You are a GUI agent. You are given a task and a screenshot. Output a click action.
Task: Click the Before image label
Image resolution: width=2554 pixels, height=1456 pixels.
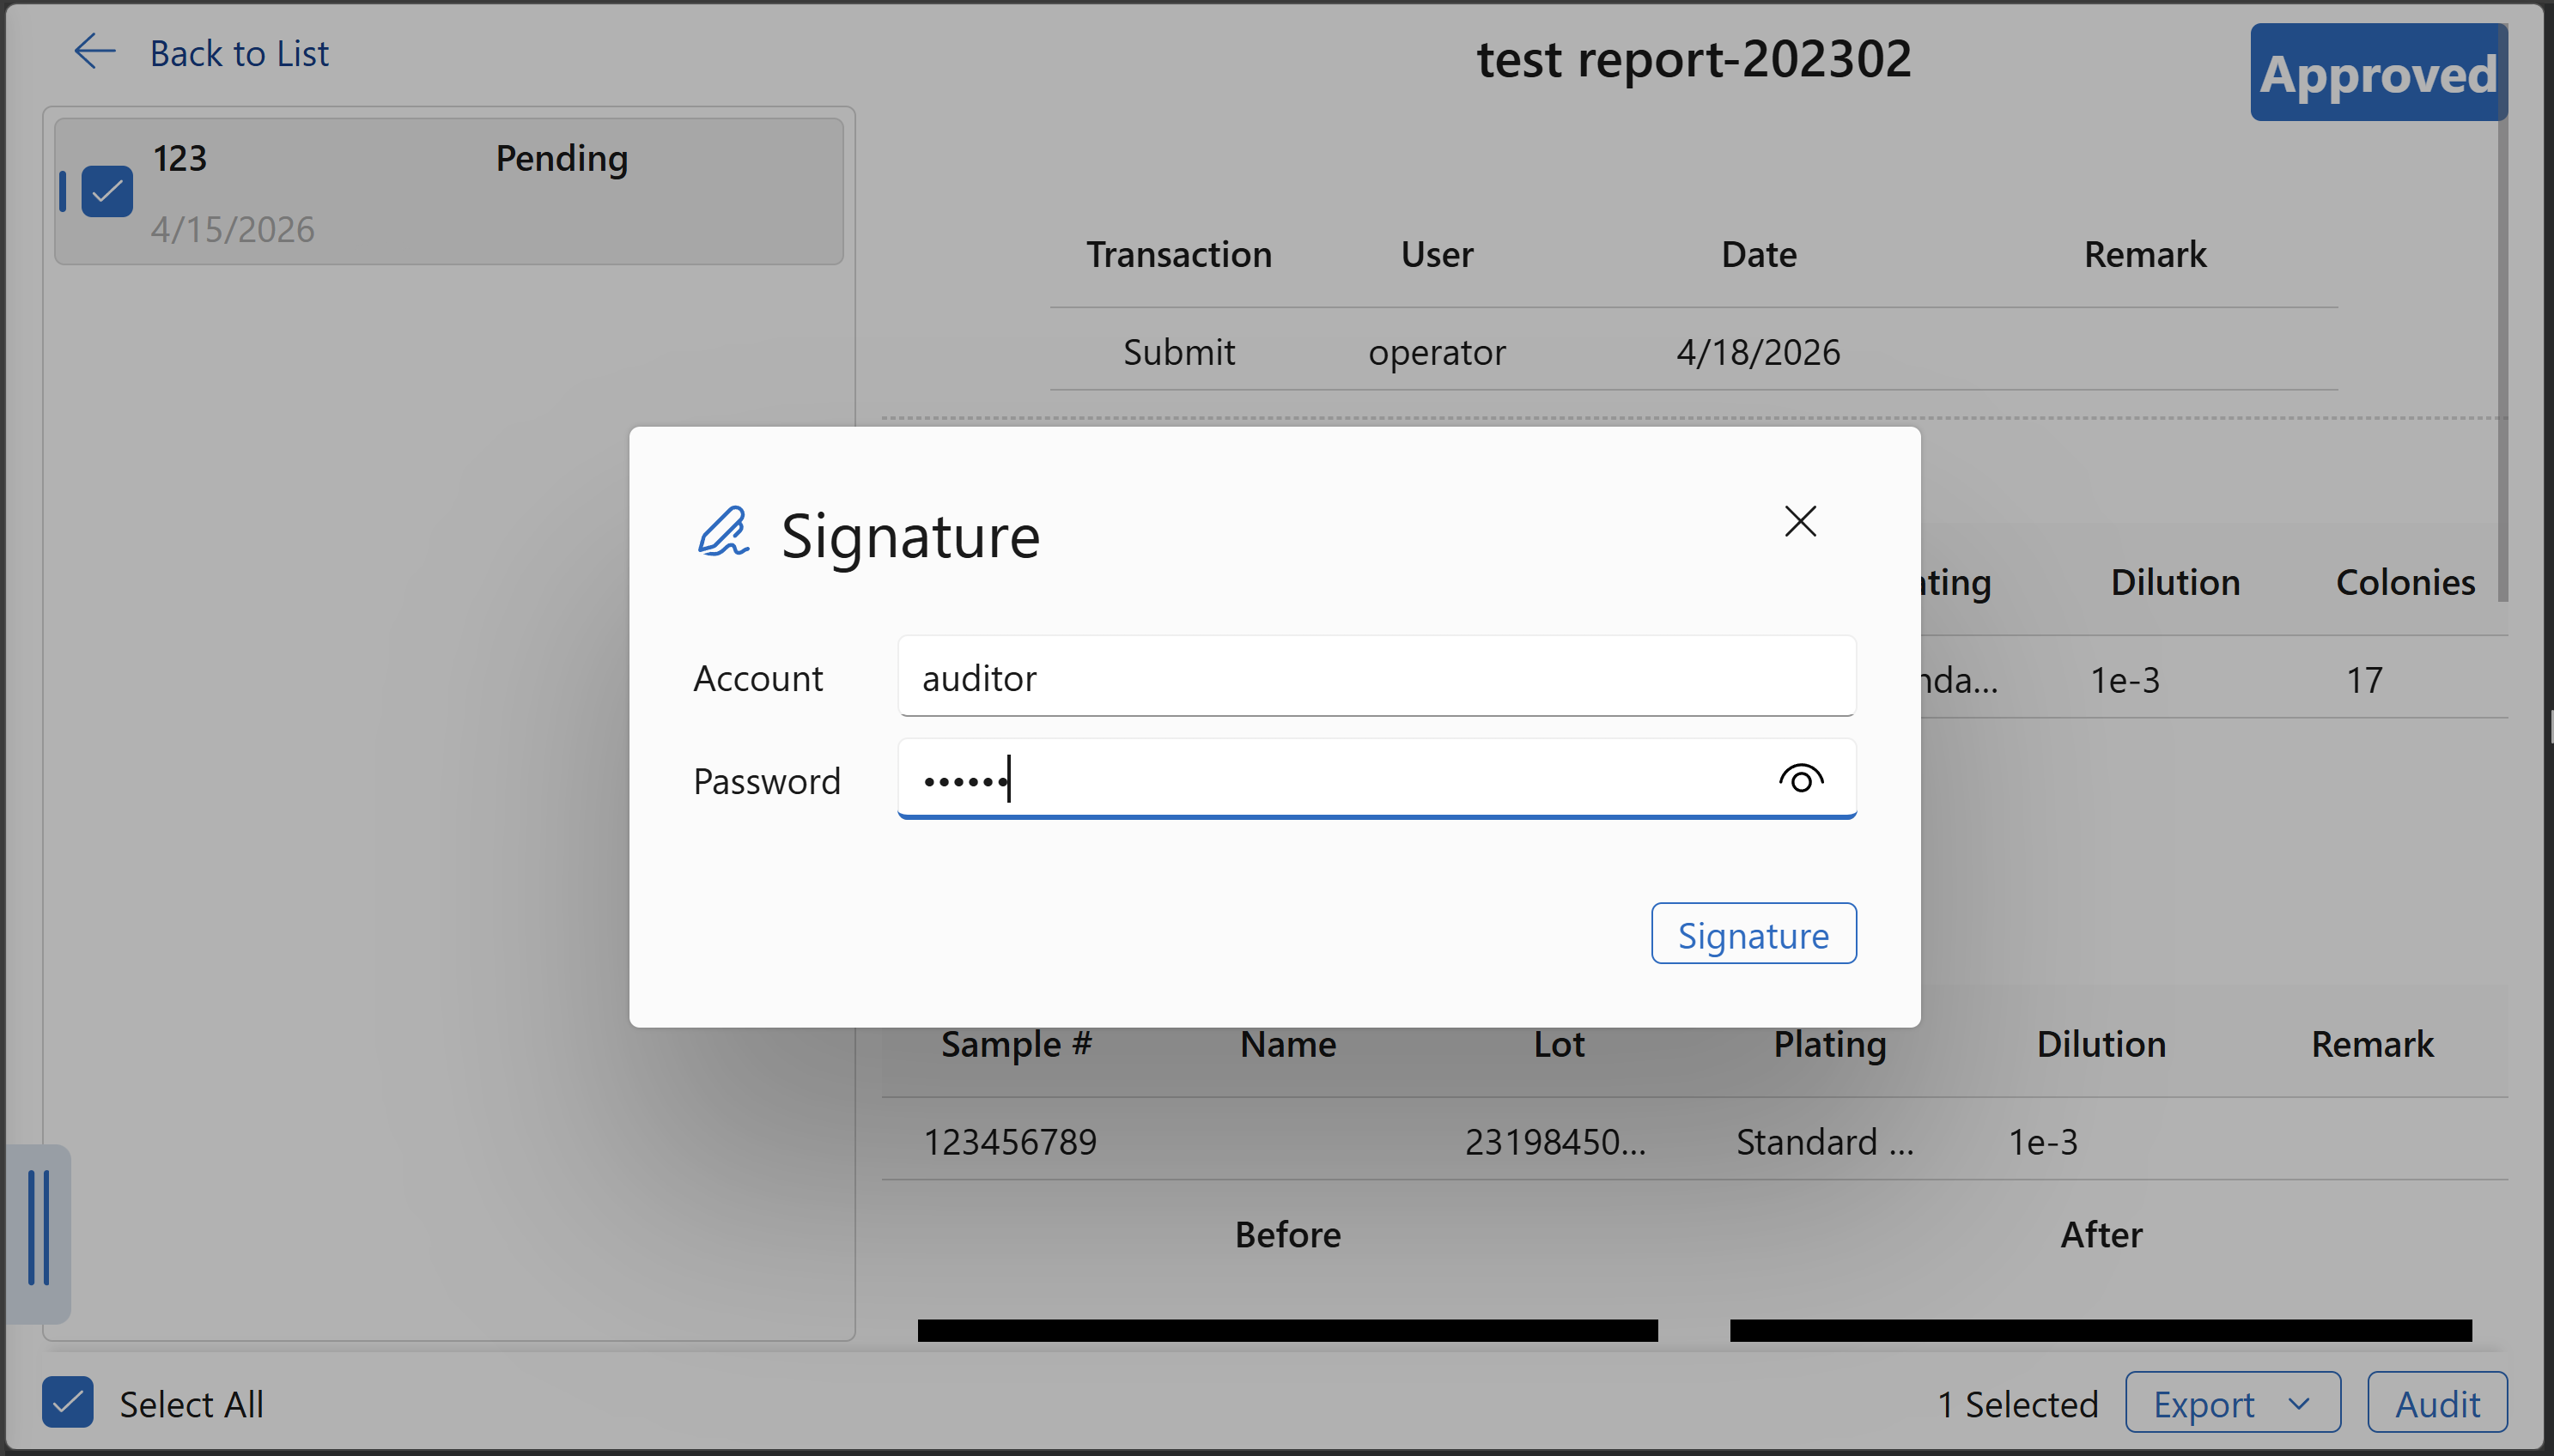(1288, 1234)
